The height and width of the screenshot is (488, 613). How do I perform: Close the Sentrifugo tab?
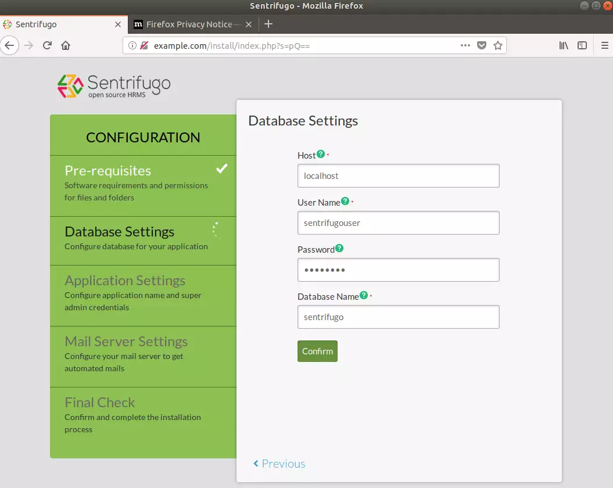pyautogui.click(x=118, y=24)
